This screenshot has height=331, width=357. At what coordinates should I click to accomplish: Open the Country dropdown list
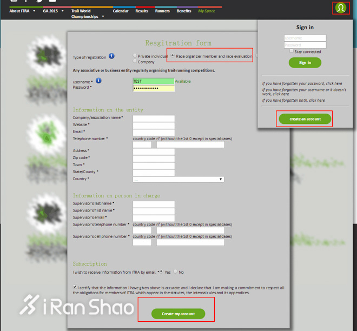pos(178,179)
